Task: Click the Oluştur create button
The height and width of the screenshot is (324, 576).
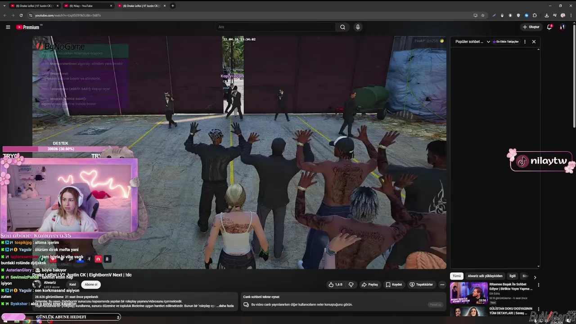Action: (531, 27)
